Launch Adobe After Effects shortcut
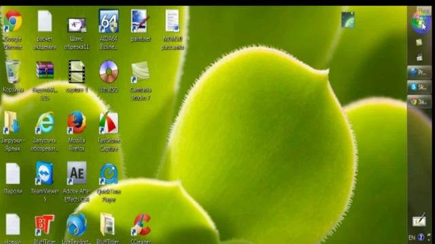The image size is (435, 244). pos(77,174)
